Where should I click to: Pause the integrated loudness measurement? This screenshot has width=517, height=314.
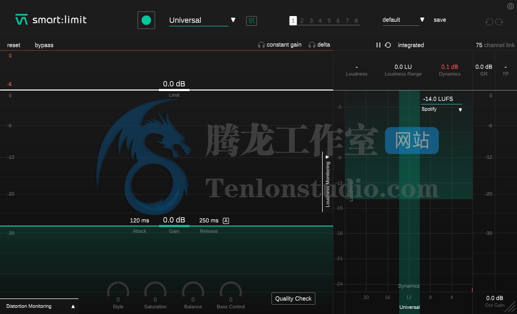pos(378,45)
